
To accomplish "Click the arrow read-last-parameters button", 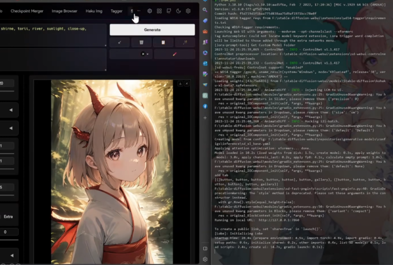I will (x=119, y=42).
